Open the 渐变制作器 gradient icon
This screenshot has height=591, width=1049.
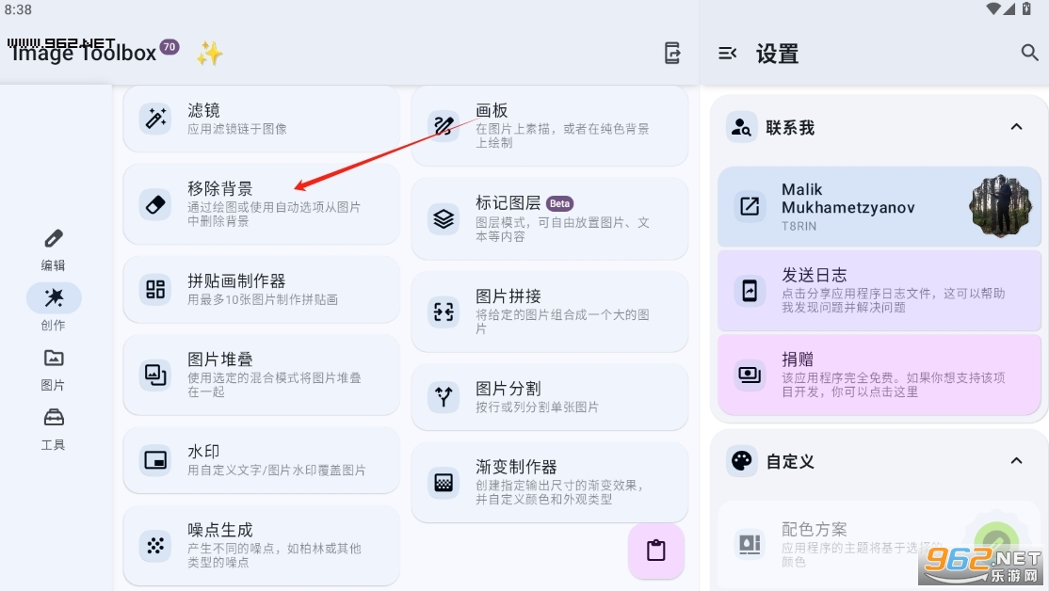444,482
